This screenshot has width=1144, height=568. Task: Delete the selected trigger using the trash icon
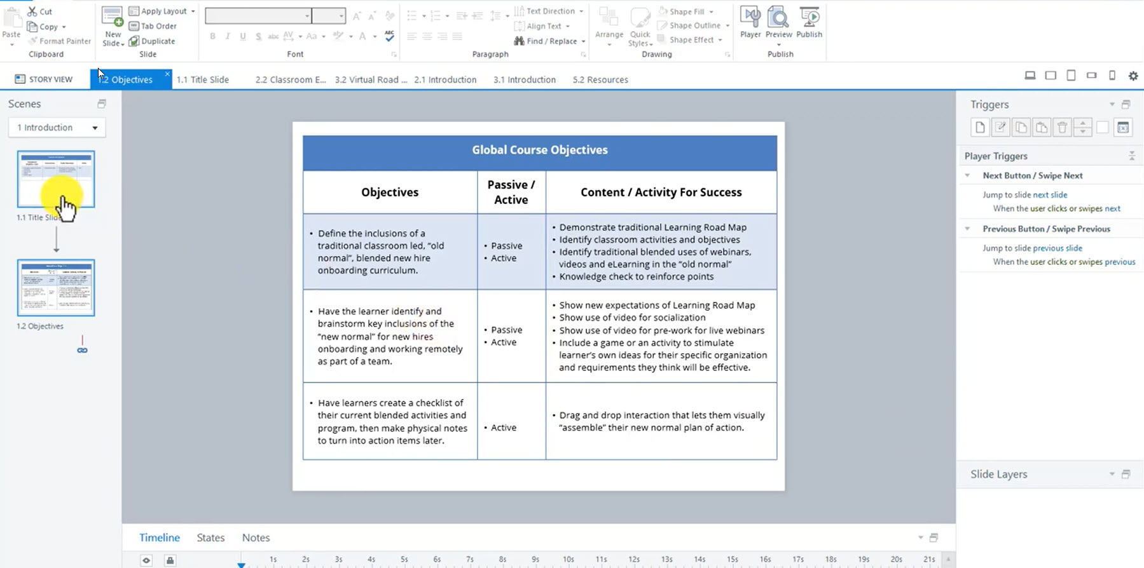click(1062, 128)
